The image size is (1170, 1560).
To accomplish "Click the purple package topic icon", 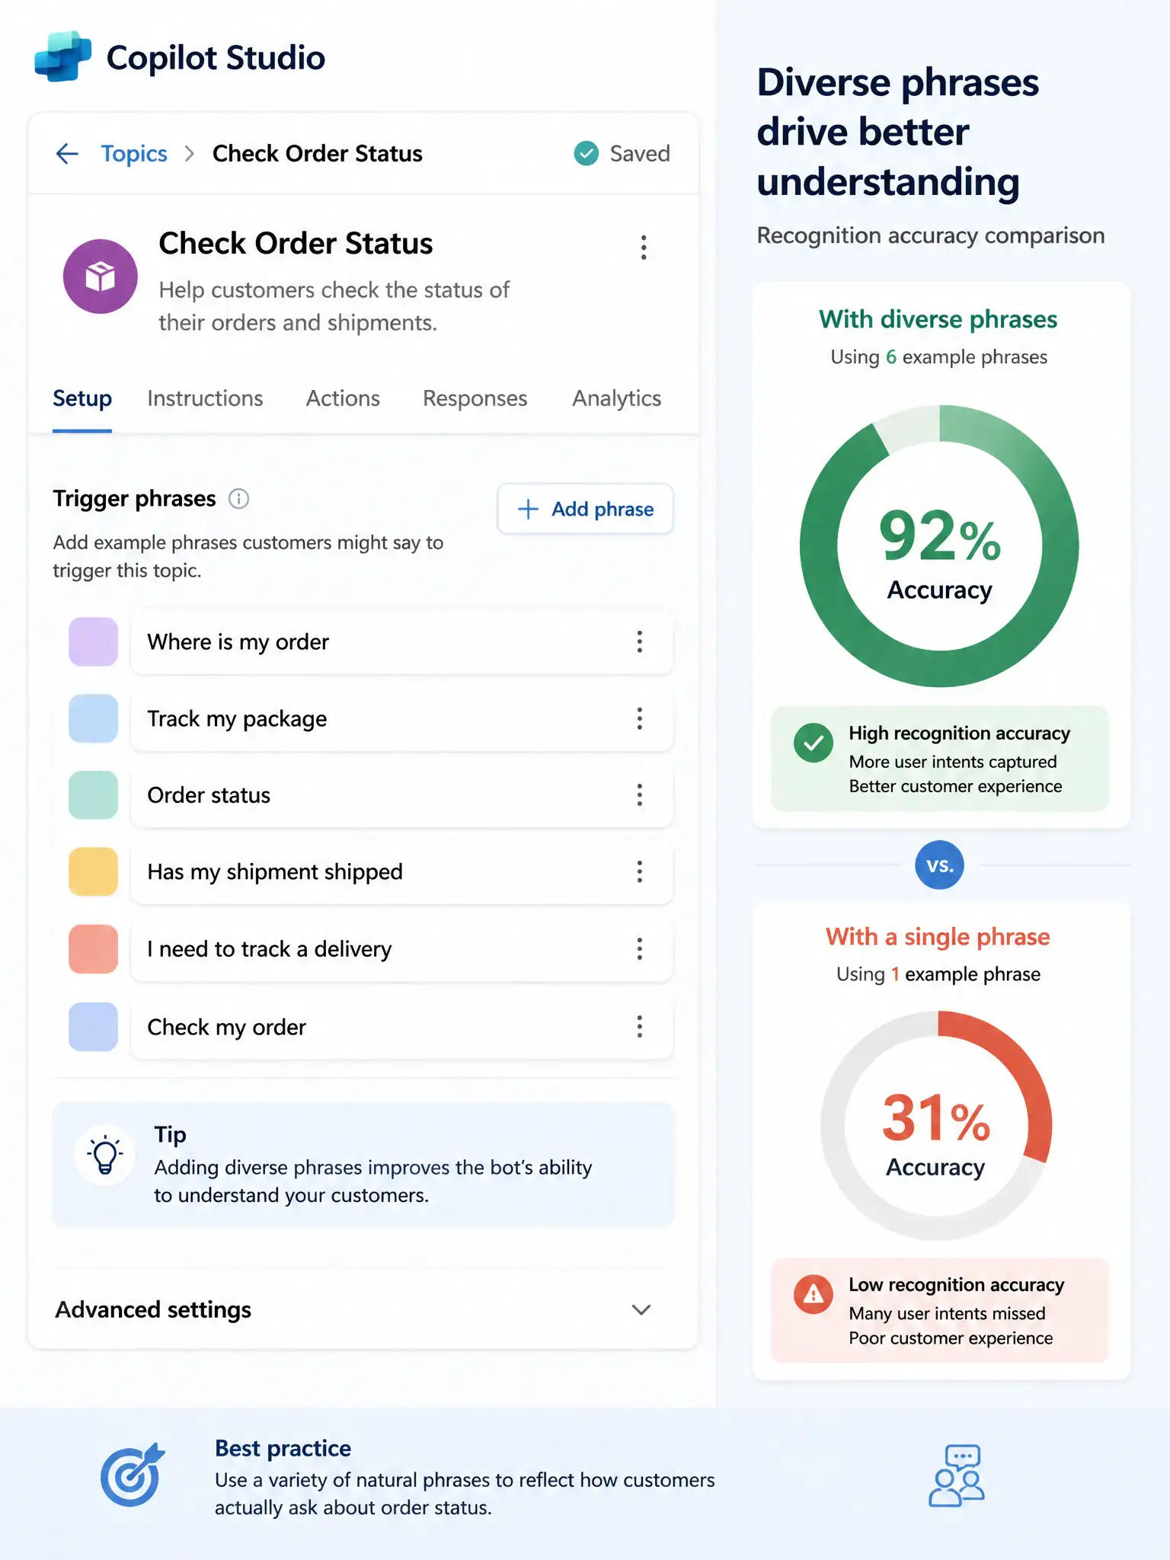I will 101,277.
